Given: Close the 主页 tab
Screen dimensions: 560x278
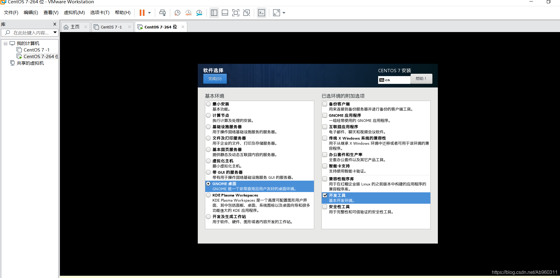Looking at the screenshot, I should (86, 27).
